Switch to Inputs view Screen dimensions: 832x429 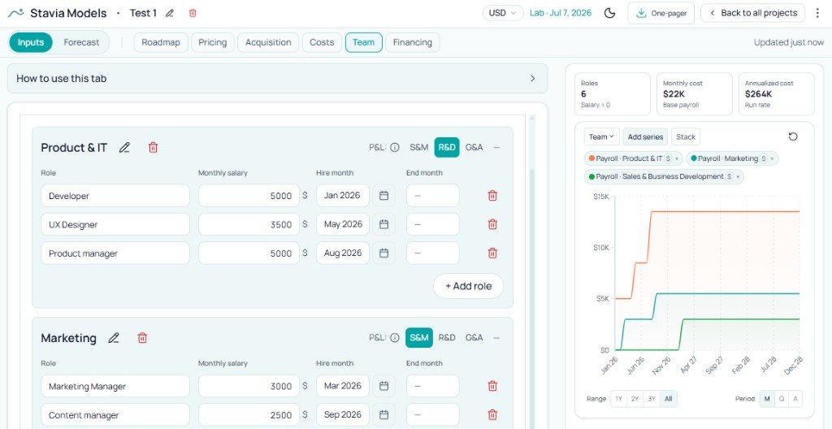click(x=31, y=42)
